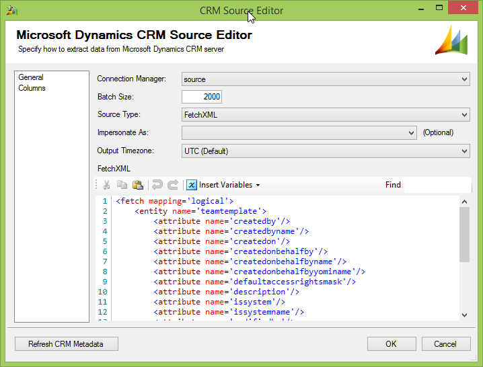
Task: Click the 'createdonbehalfbyyominame' attribute line
Action: tap(260, 272)
